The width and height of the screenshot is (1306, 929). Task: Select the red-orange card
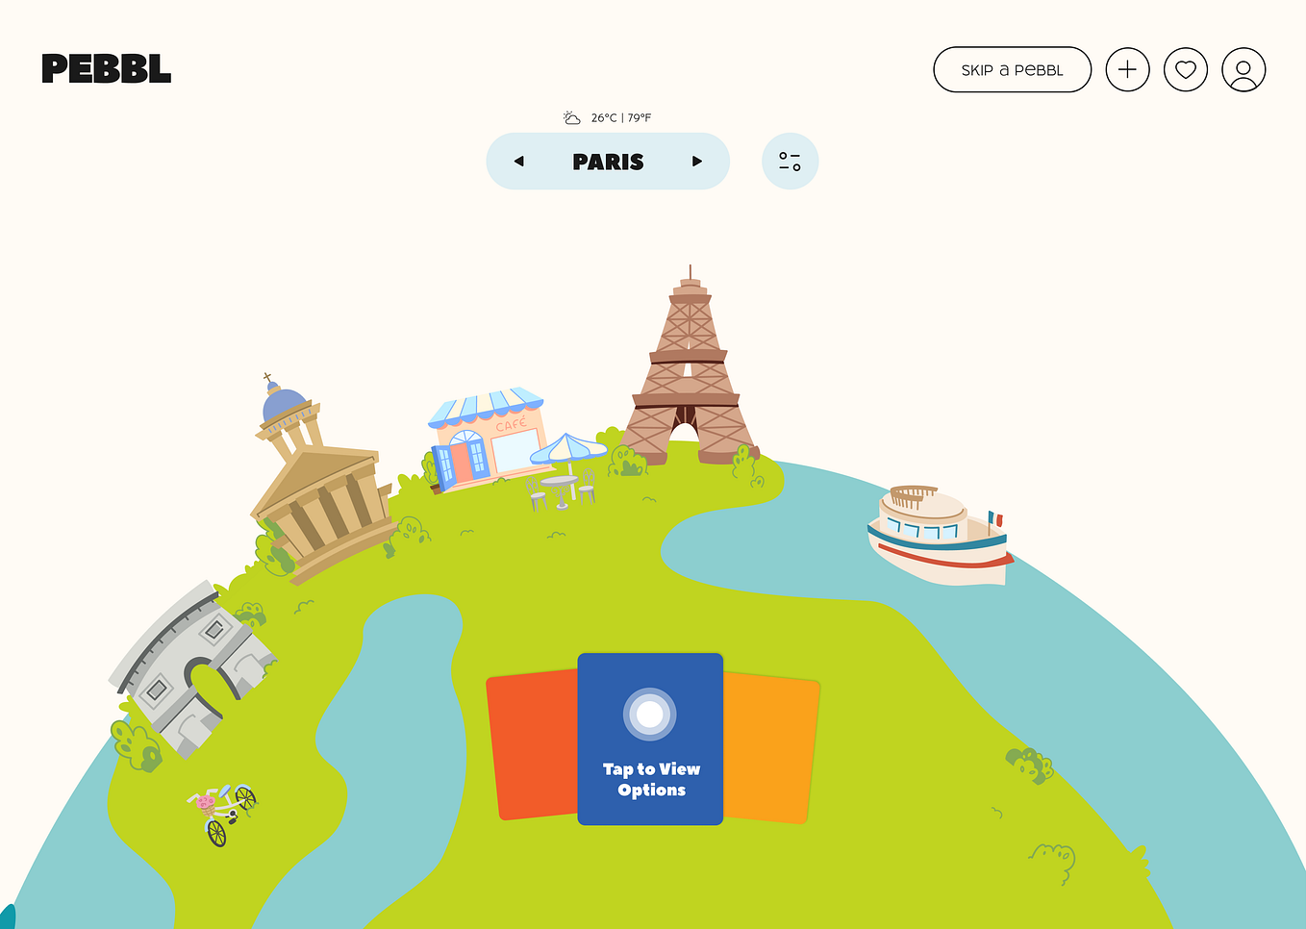[532, 746]
